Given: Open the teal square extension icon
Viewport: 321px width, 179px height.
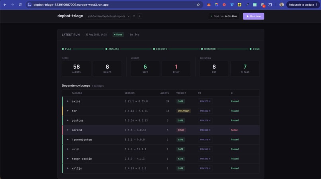Looking at the screenshot, I should click(254, 5).
